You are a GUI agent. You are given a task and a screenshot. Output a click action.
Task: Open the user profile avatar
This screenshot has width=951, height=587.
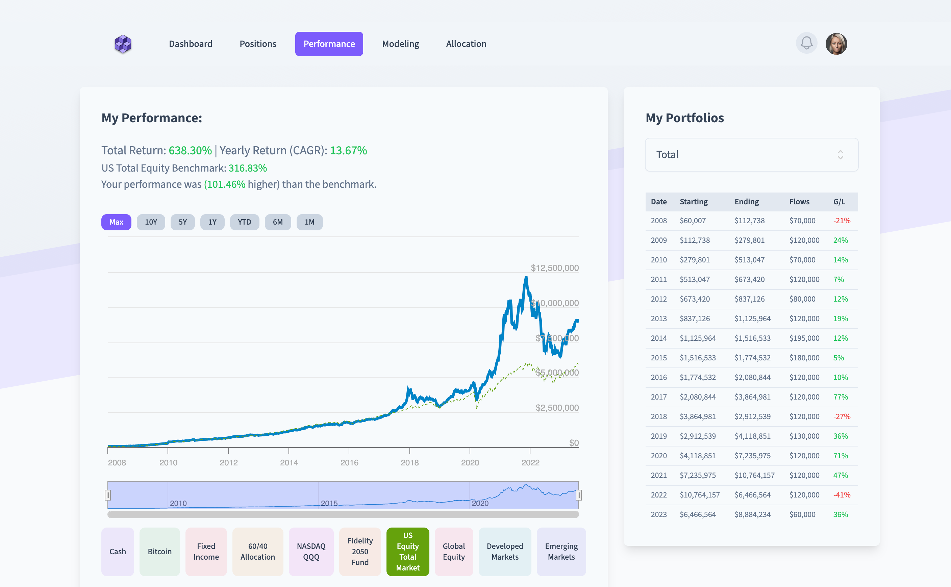pos(836,44)
